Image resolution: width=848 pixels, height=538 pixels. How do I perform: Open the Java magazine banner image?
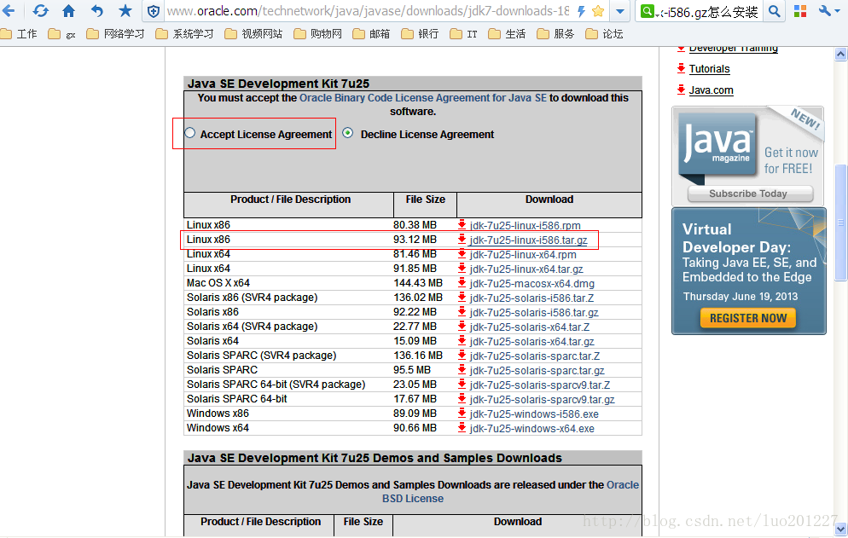pyautogui.click(x=748, y=156)
